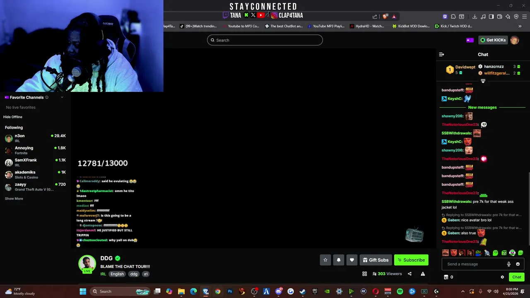Click the Kick search box

(265, 40)
